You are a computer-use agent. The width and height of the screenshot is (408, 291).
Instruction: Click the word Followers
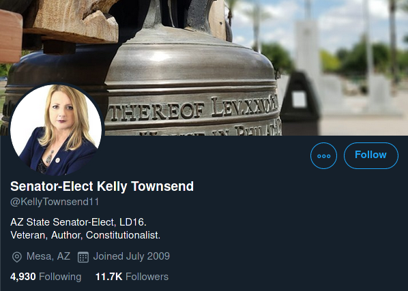(x=147, y=277)
